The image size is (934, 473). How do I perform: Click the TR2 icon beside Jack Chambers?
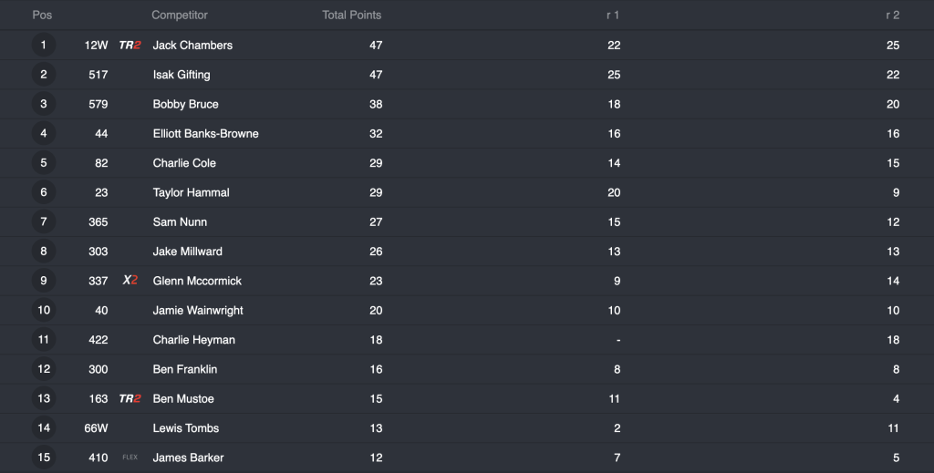click(130, 46)
